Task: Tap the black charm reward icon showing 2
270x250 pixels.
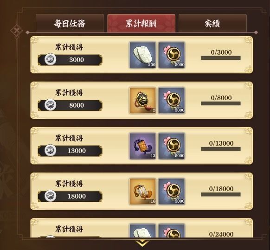Action: tap(142, 101)
